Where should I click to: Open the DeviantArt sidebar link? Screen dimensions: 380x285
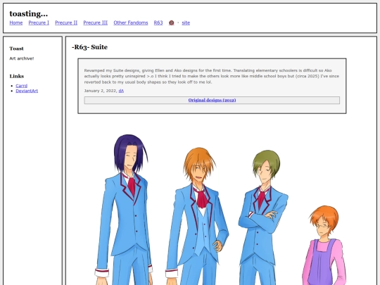27,91
